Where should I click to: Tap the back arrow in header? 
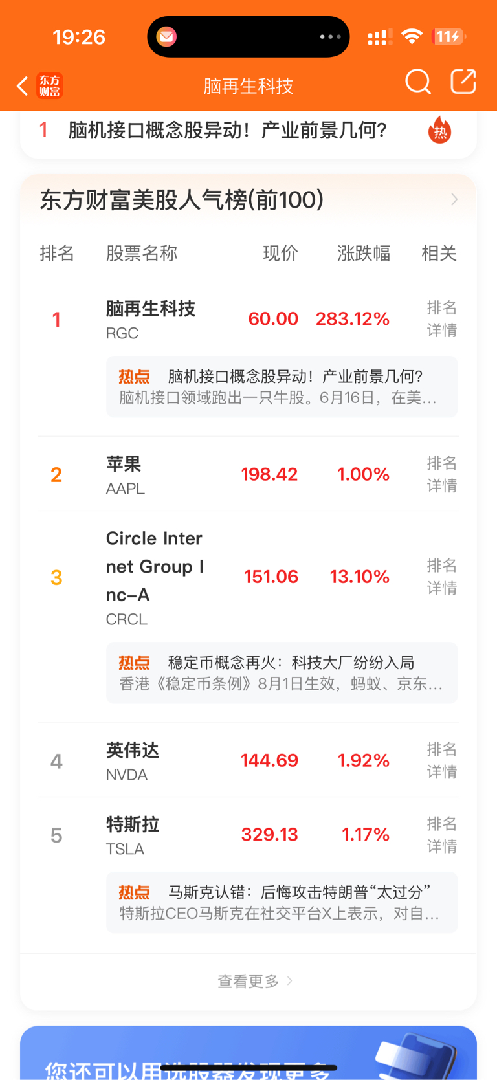tap(23, 85)
